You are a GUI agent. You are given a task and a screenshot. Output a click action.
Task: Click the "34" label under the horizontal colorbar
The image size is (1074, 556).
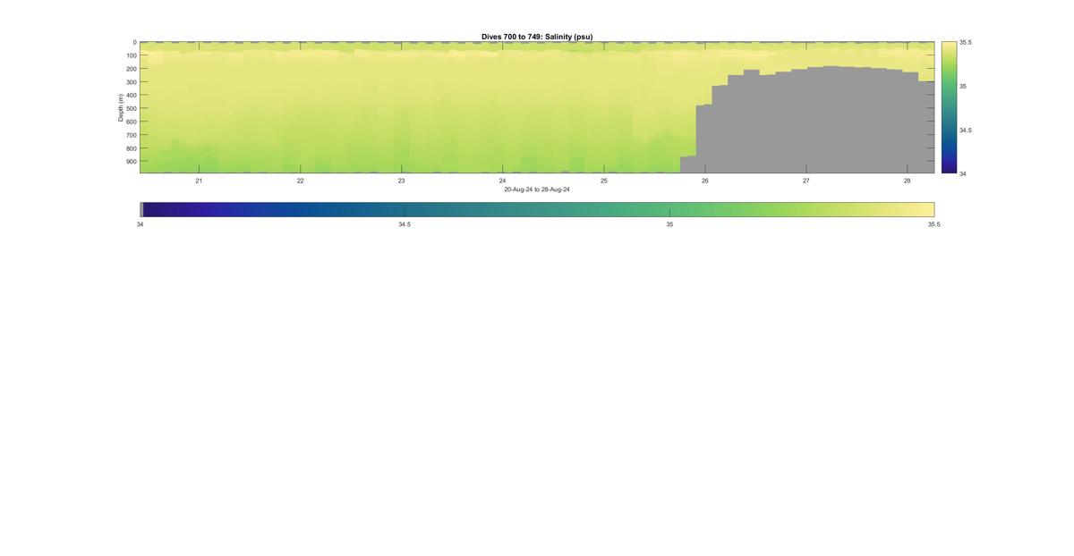(140, 224)
